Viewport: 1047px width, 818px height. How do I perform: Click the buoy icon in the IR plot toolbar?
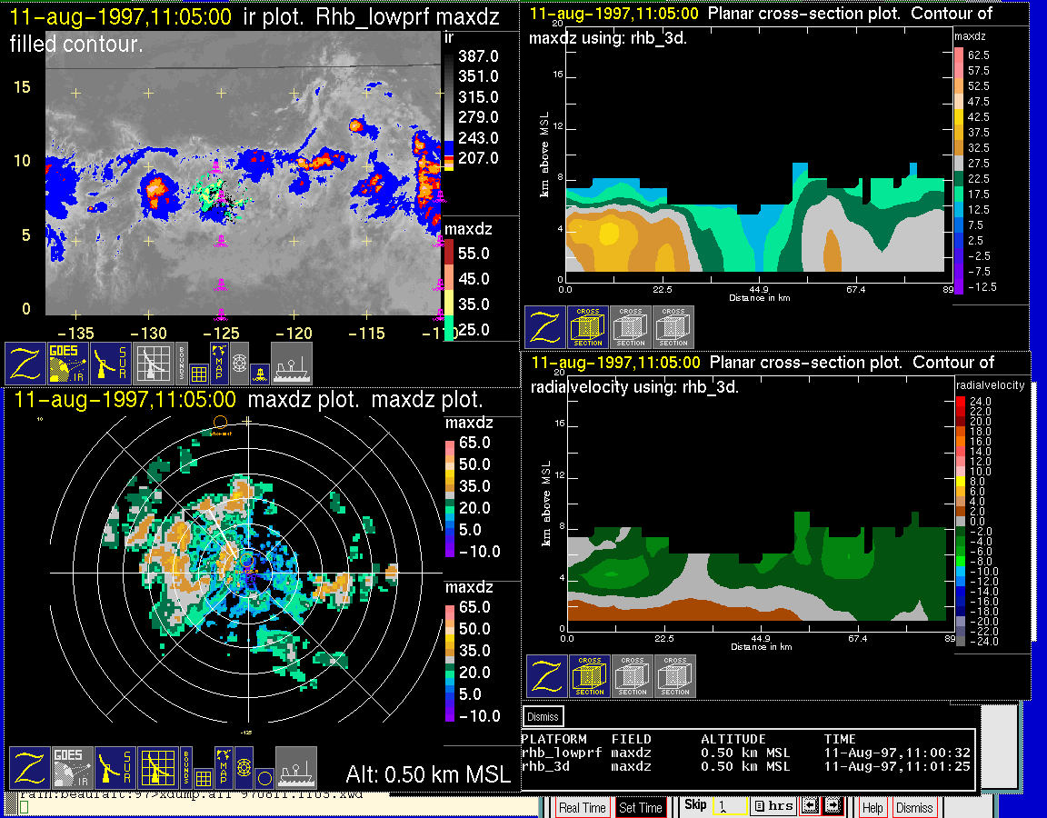click(x=259, y=371)
